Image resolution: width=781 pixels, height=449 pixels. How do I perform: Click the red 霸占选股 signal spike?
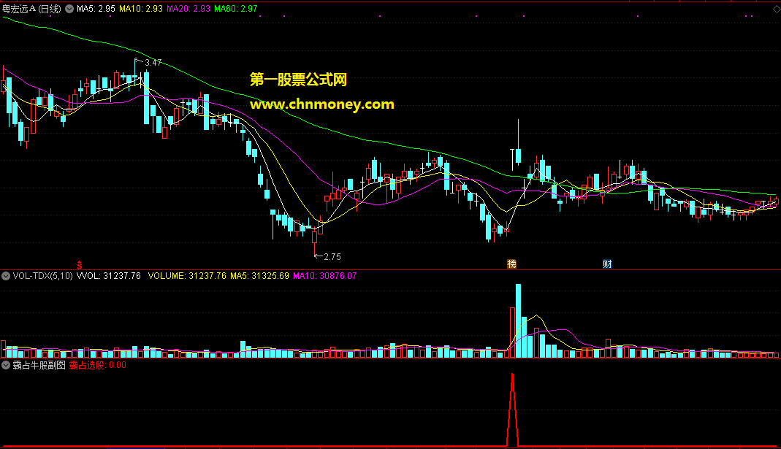[x=513, y=410]
